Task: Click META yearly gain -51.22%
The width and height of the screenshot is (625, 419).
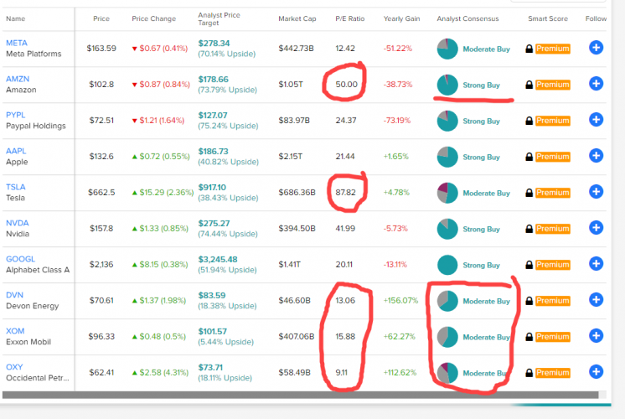Action: pyautogui.click(x=398, y=49)
